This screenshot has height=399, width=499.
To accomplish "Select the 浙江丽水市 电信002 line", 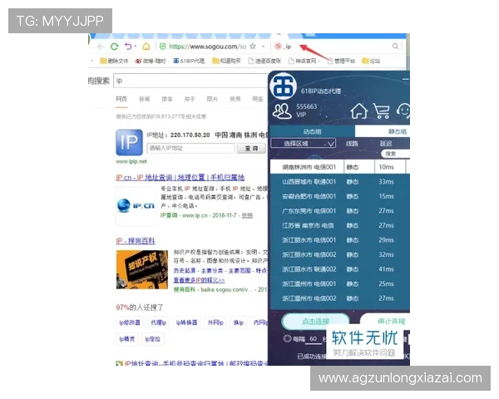I will [340, 255].
